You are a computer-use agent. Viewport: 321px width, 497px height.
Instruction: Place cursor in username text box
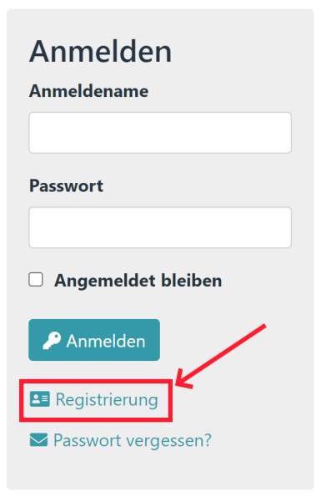pyautogui.click(x=160, y=133)
